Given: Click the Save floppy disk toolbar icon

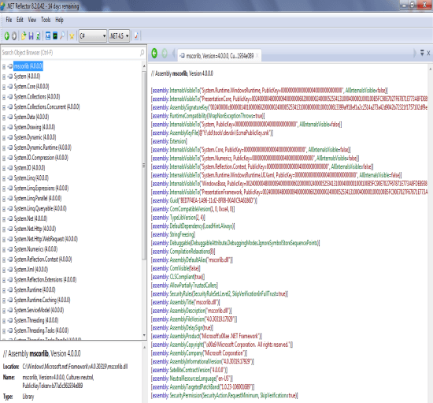Looking at the screenshot, I should (31, 36).
